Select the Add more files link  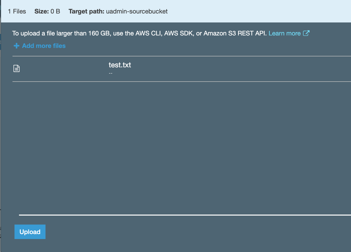(44, 46)
